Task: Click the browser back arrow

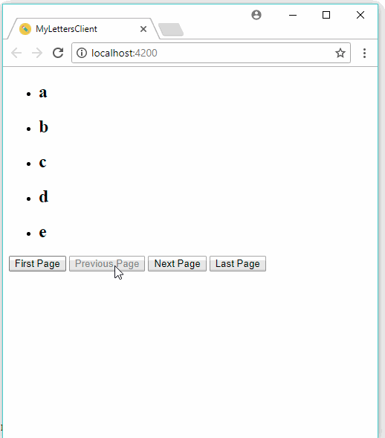Action: (16, 53)
